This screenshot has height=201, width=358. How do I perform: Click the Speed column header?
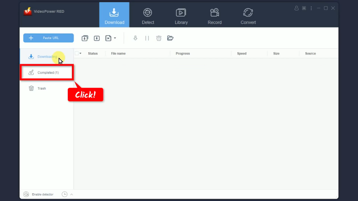tap(241, 54)
